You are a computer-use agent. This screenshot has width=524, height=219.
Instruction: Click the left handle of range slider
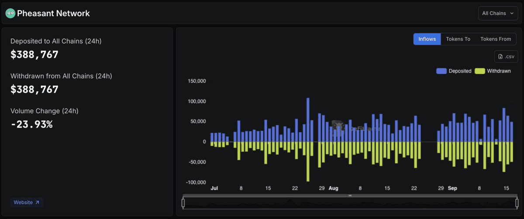pyautogui.click(x=183, y=203)
